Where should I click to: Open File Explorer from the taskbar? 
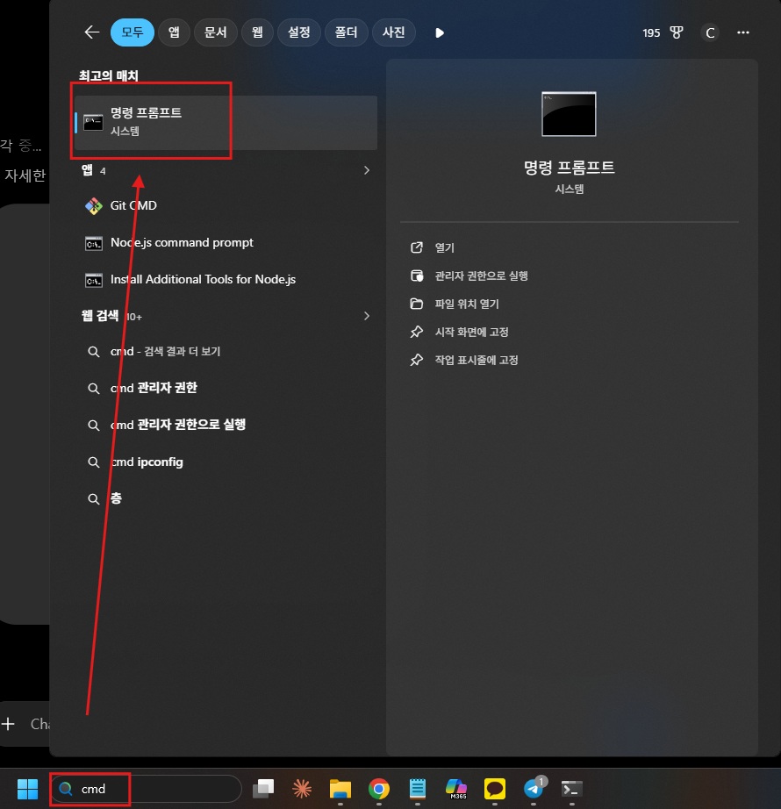coord(340,788)
